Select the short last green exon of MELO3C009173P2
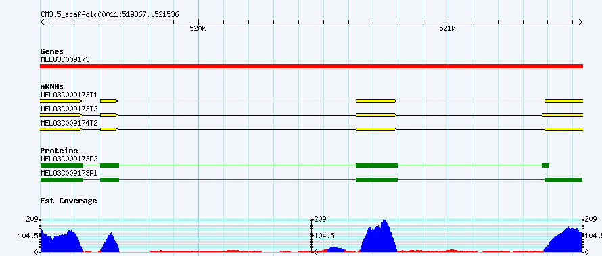Image resolution: width=602 pixels, height=256 pixels. click(x=546, y=165)
